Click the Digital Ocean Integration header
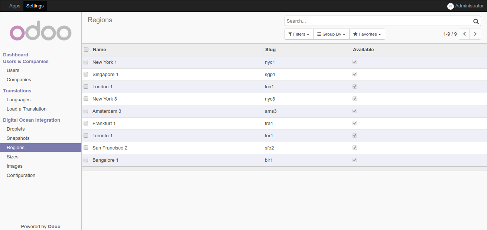The width and height of the screenshot is (487, 230). pyautogui.click(x=32, y=120)
